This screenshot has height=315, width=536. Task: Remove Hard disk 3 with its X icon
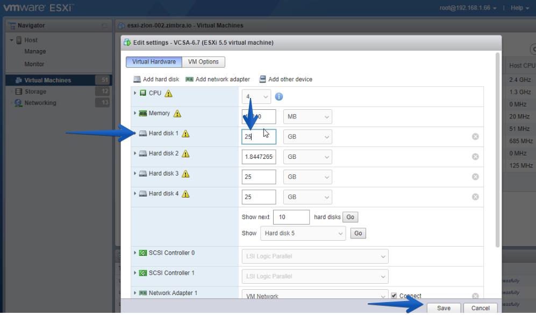click(475, 177)
